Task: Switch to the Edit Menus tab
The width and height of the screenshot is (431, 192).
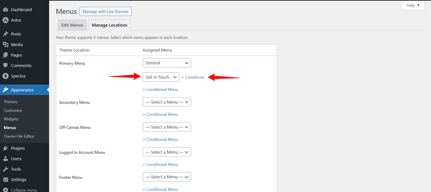Action: point(72,25)
